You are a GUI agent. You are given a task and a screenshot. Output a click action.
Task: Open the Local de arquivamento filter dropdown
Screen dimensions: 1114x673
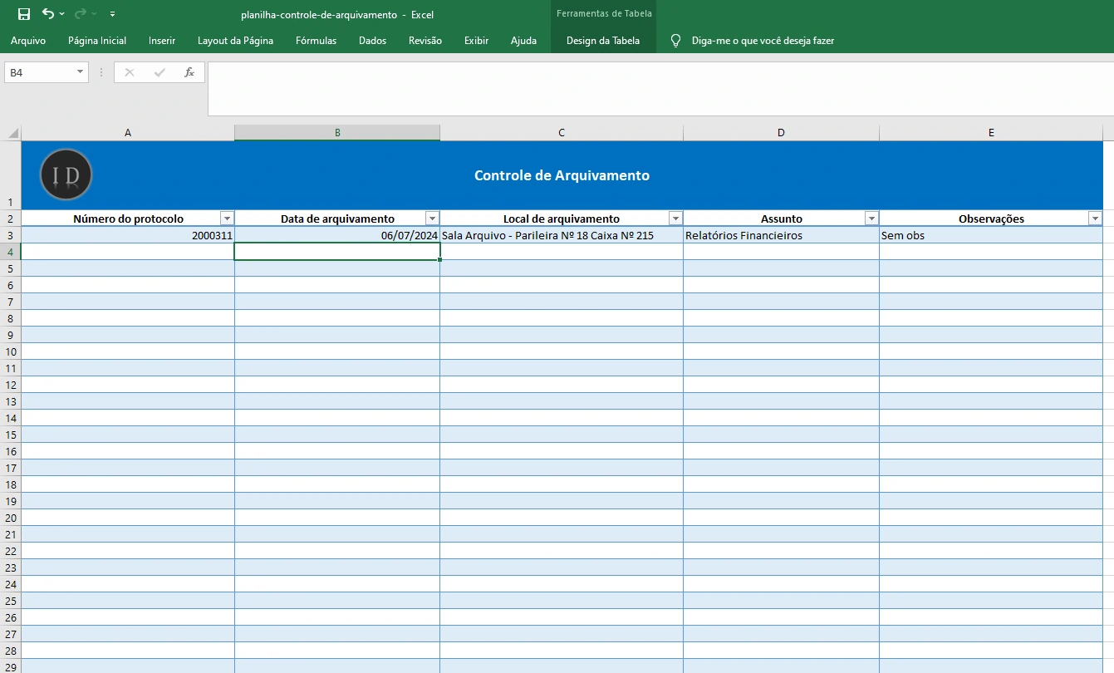click(x=675, y=218)
